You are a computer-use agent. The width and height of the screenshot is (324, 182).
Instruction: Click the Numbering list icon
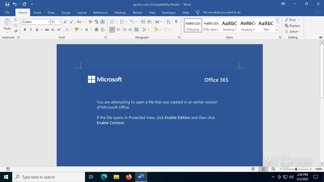[x=122, y=22]
